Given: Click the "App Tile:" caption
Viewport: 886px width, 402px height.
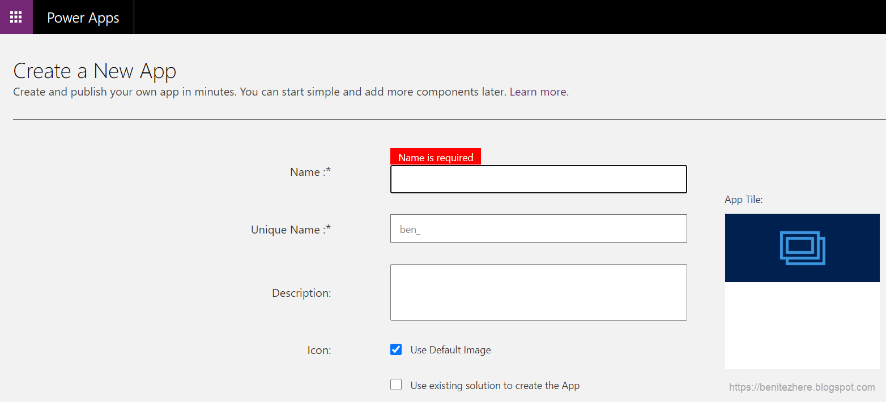Looking at the screenshot, I should point(744,199).
